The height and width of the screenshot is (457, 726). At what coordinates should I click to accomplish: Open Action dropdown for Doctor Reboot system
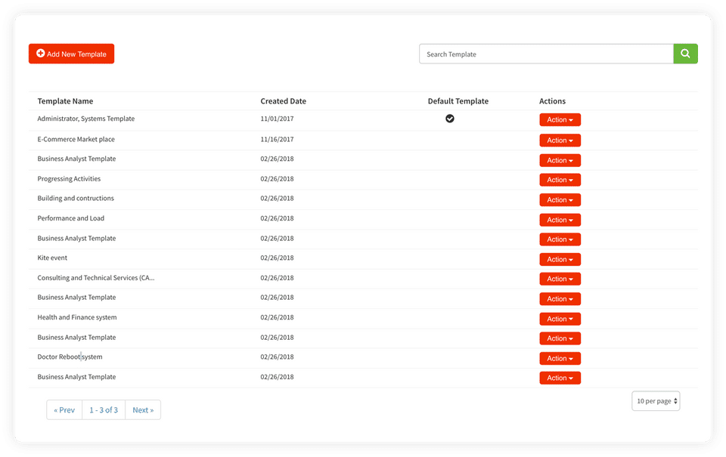pyautogui.click(x=560, y=358)
